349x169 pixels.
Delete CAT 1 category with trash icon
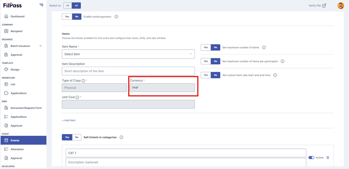(328, 158)
